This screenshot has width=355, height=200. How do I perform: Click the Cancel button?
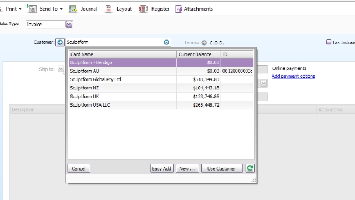79,168
